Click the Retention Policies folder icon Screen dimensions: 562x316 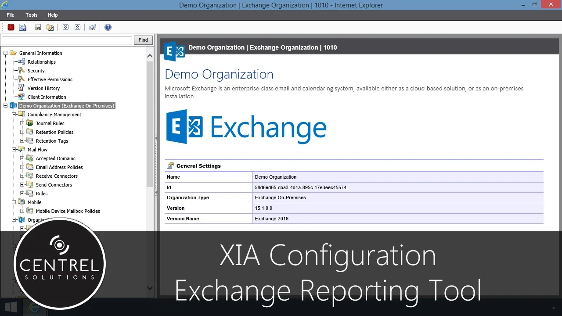[30, 132]
